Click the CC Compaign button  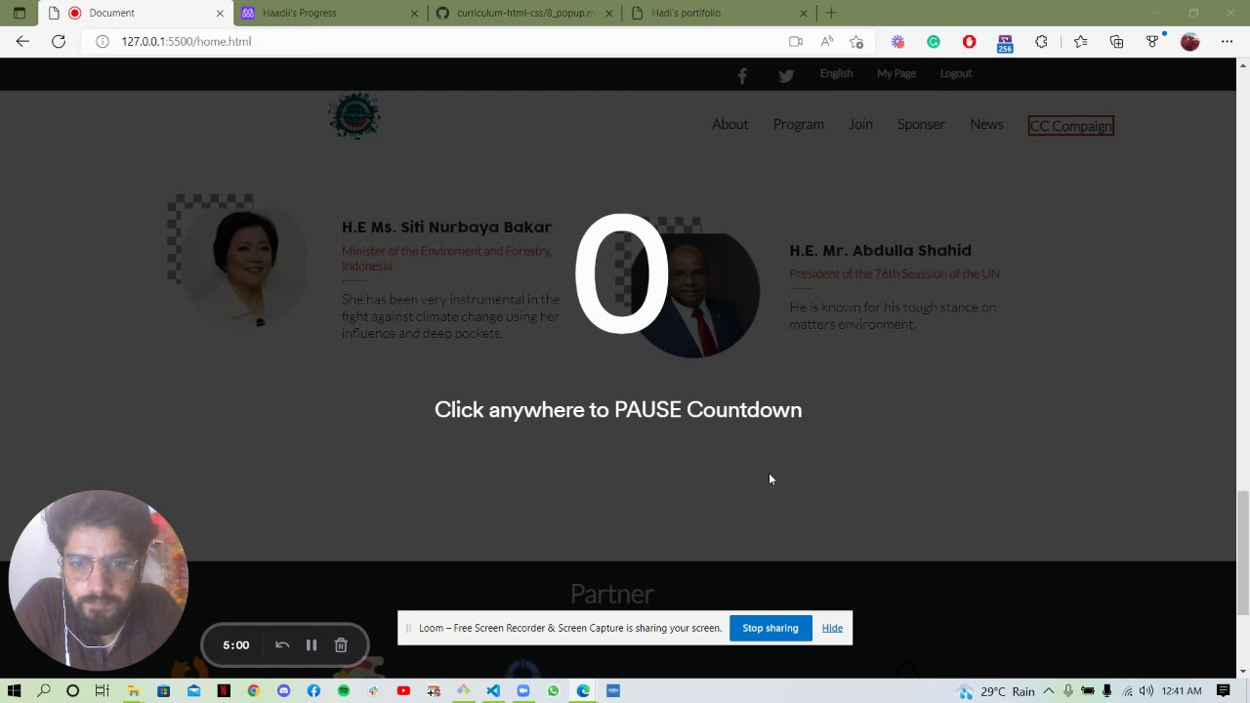(1070, 125)
